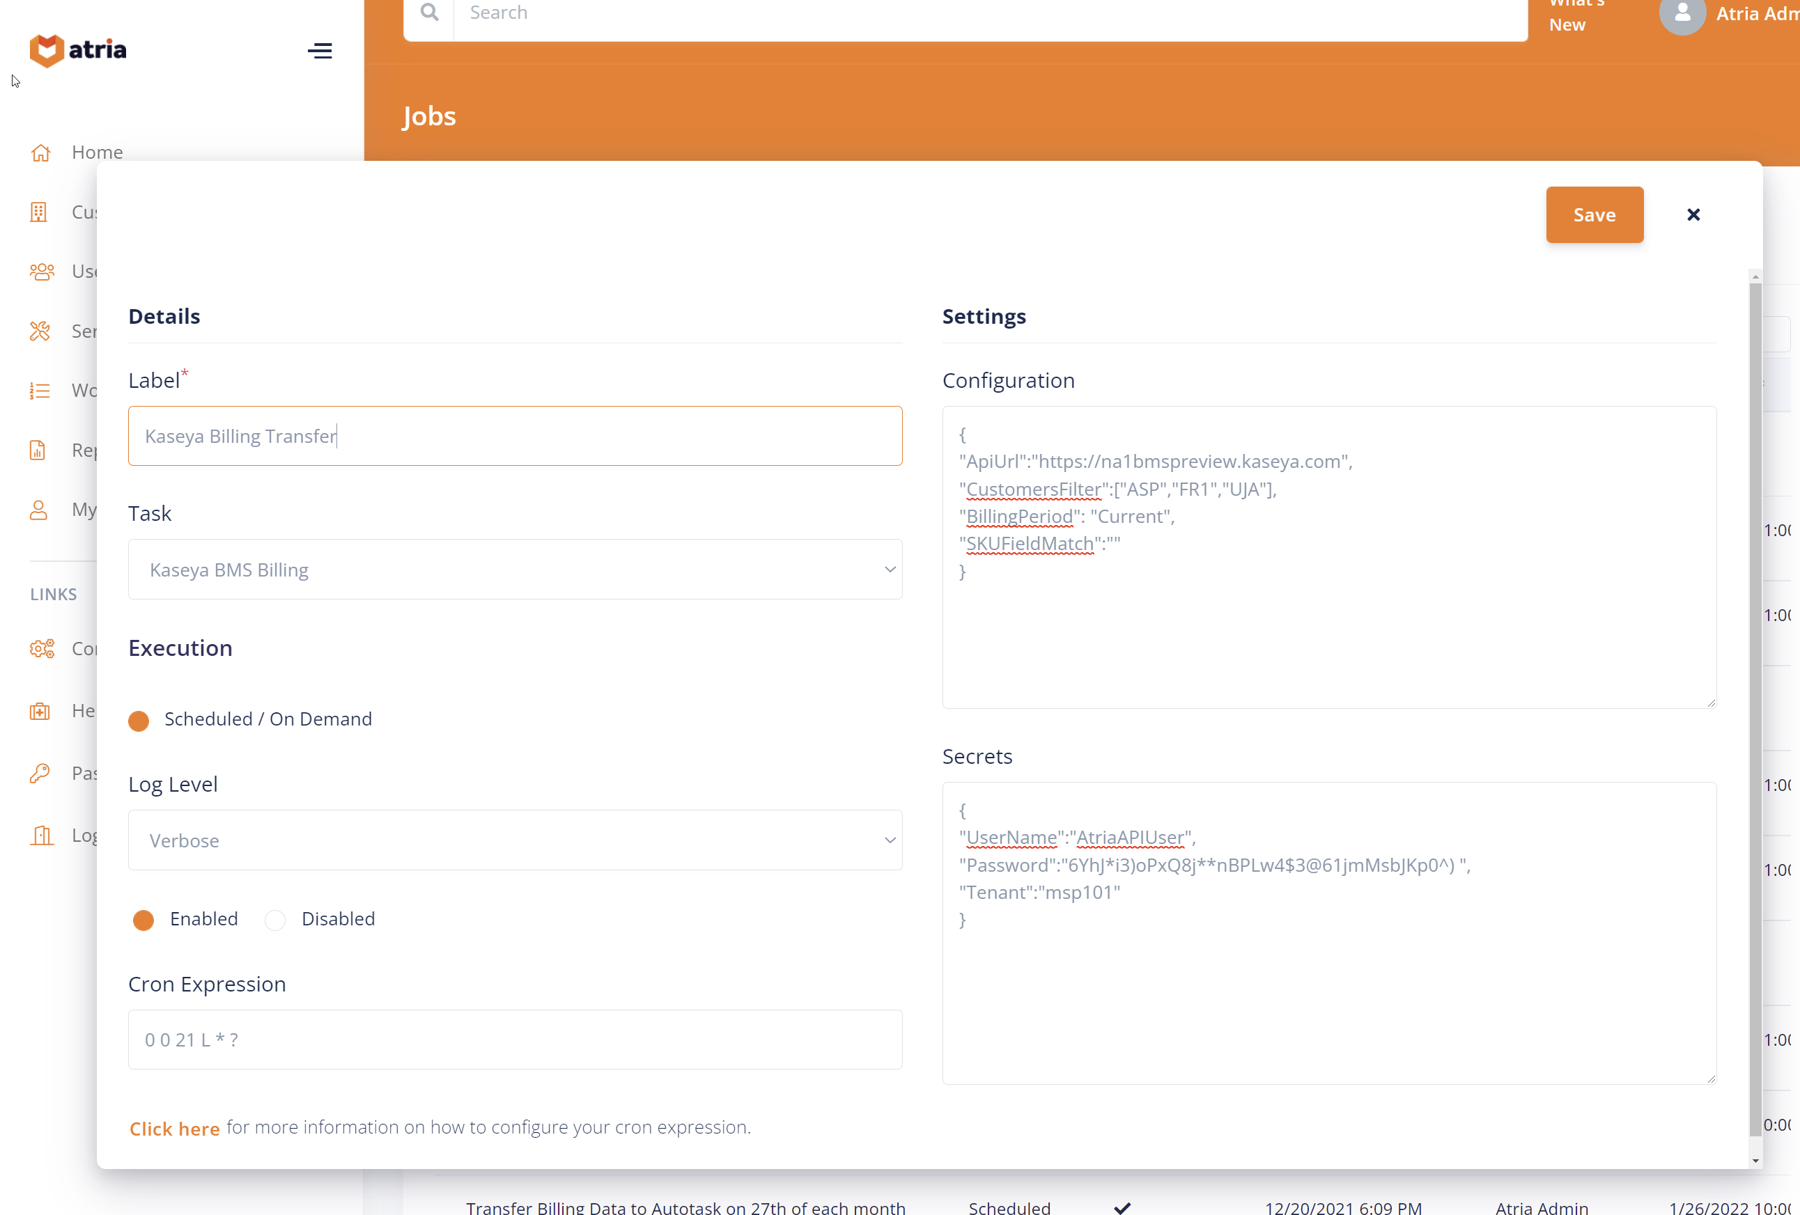This screenshot has width=1800, height=1215.
Task: Click the Customers building icon in sidebar
Action: (39, 212)
